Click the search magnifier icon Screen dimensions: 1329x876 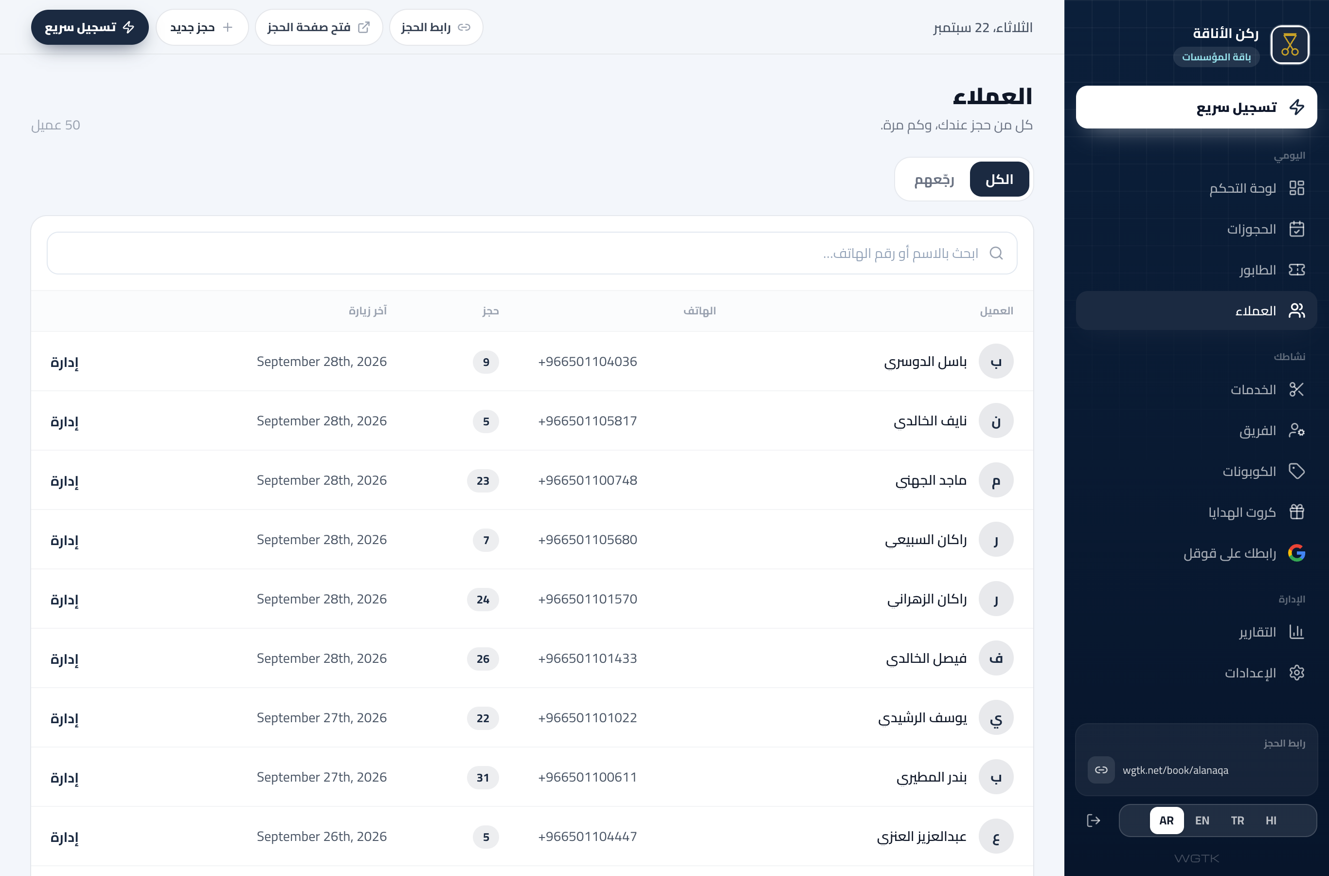(996, 253)
